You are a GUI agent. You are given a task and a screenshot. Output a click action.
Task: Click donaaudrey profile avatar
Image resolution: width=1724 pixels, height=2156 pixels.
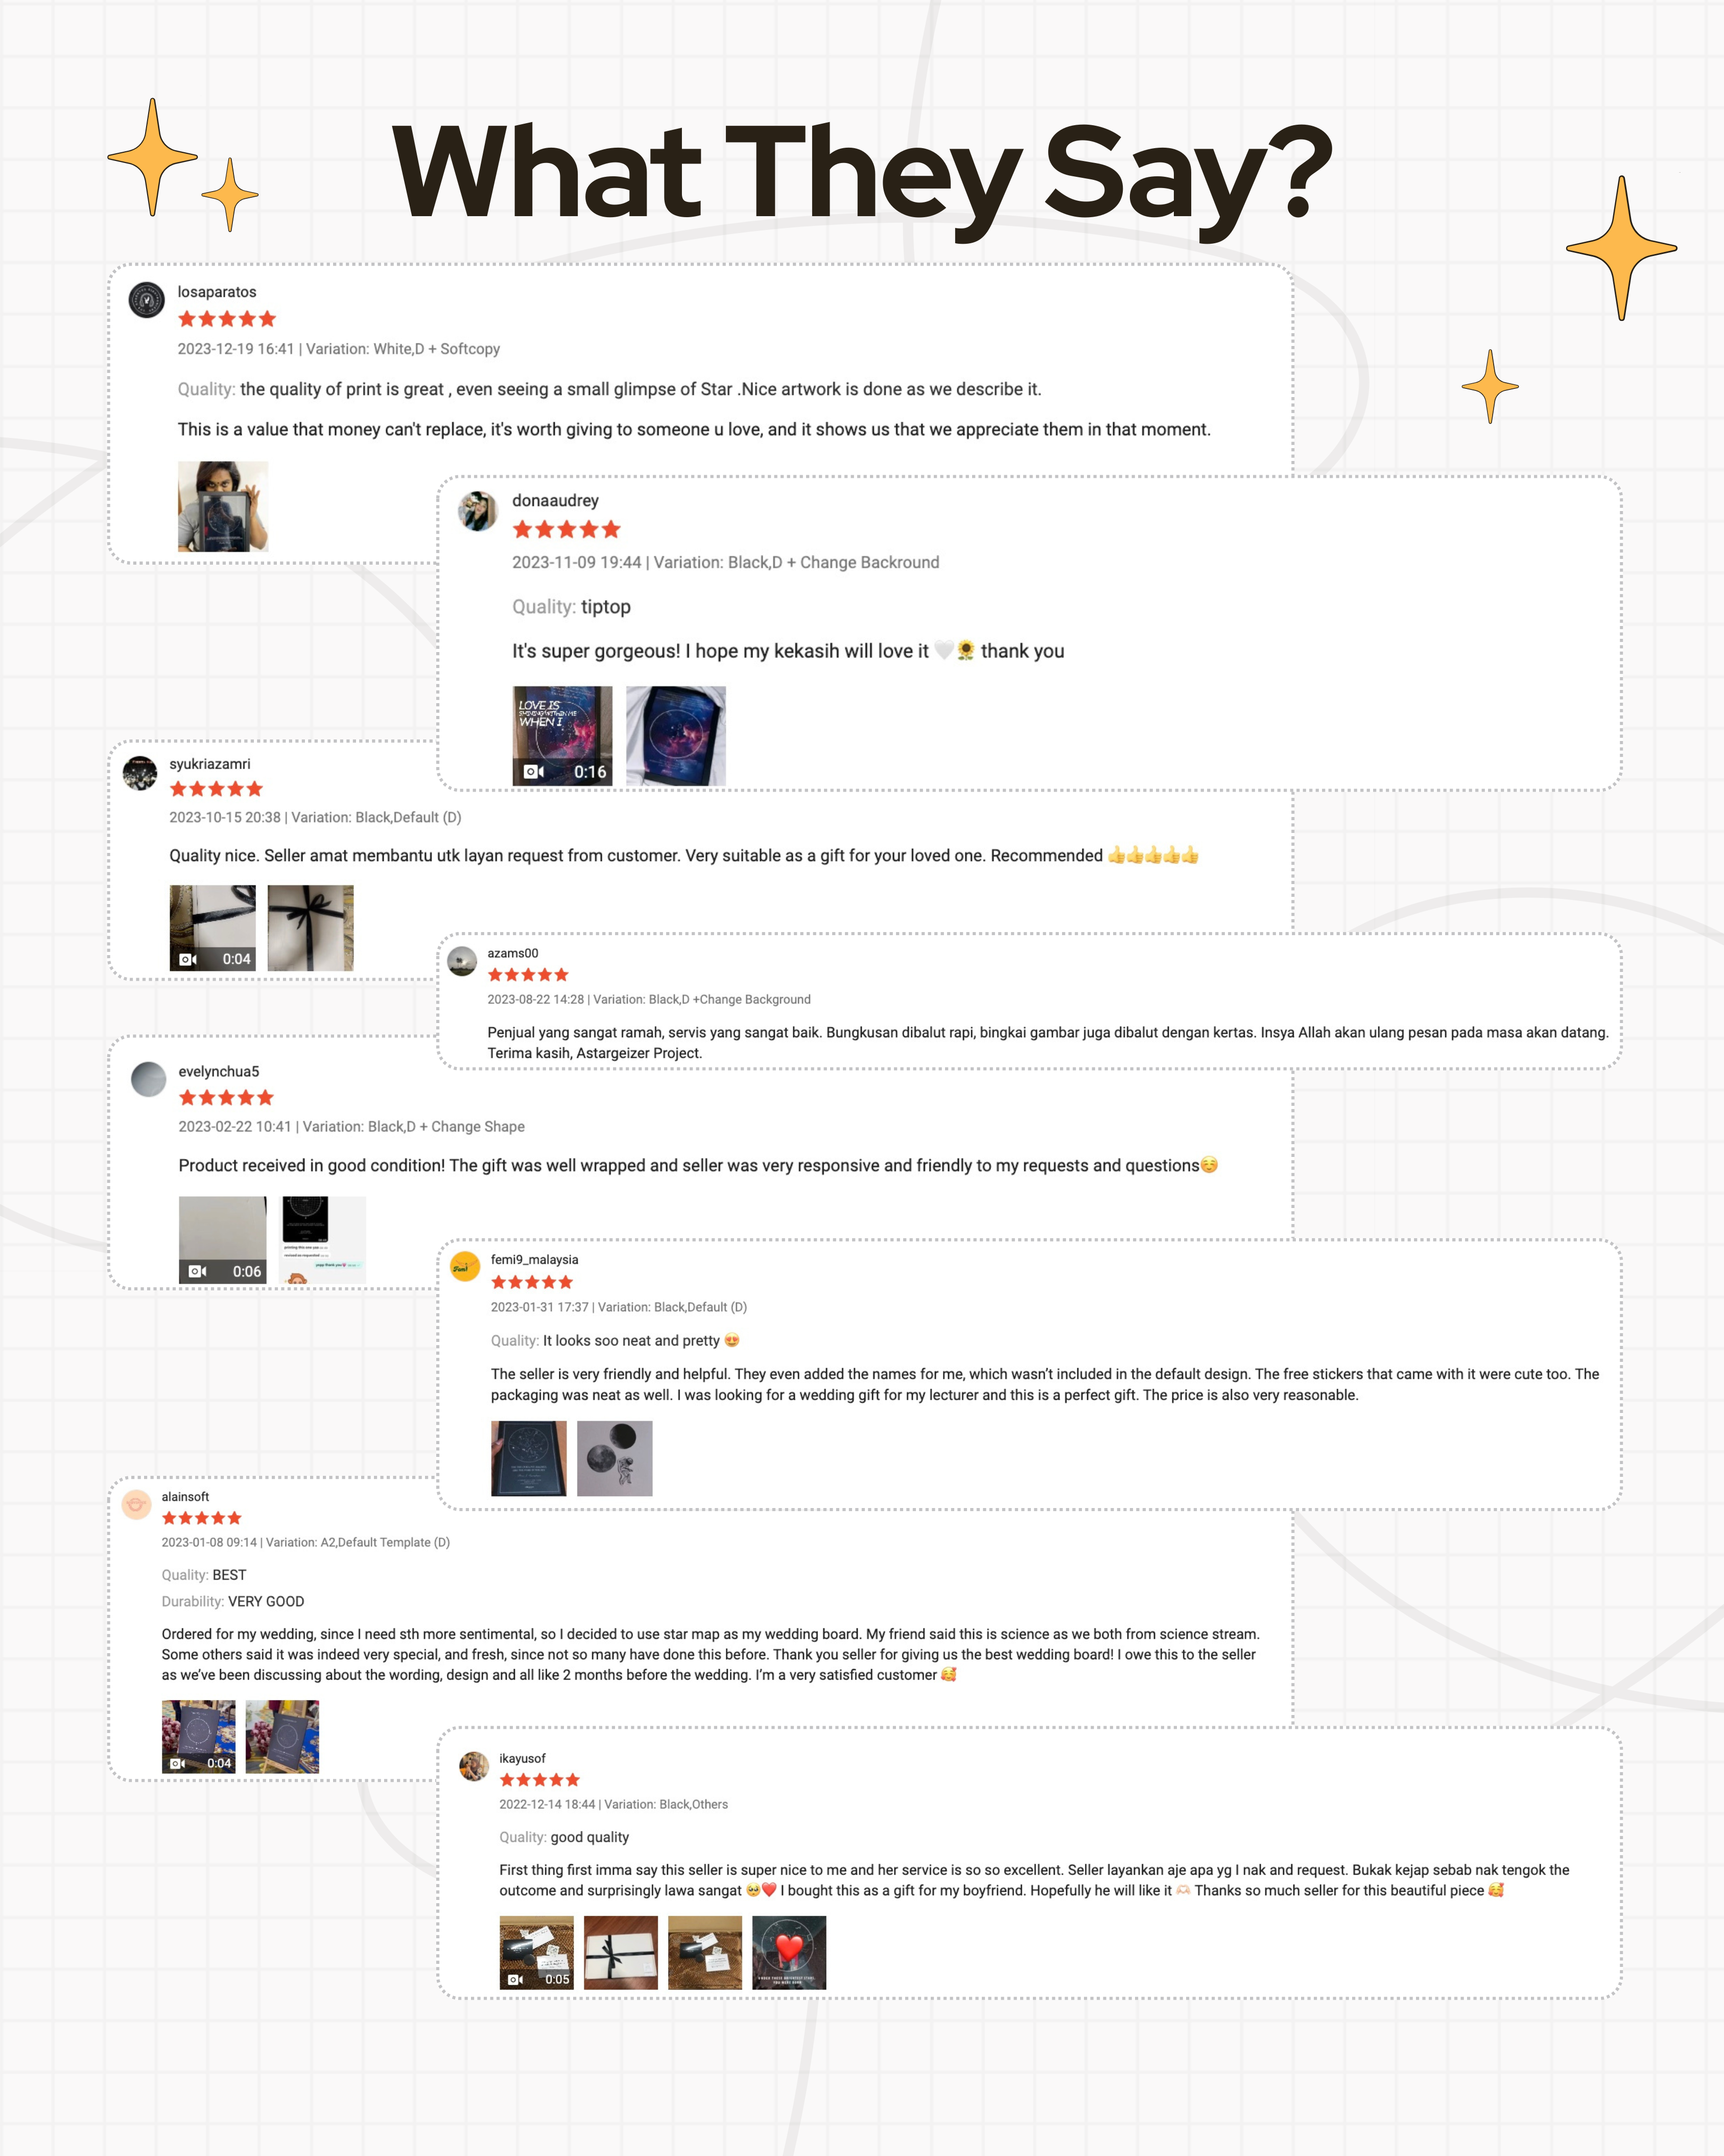click(x=478, y=511)
